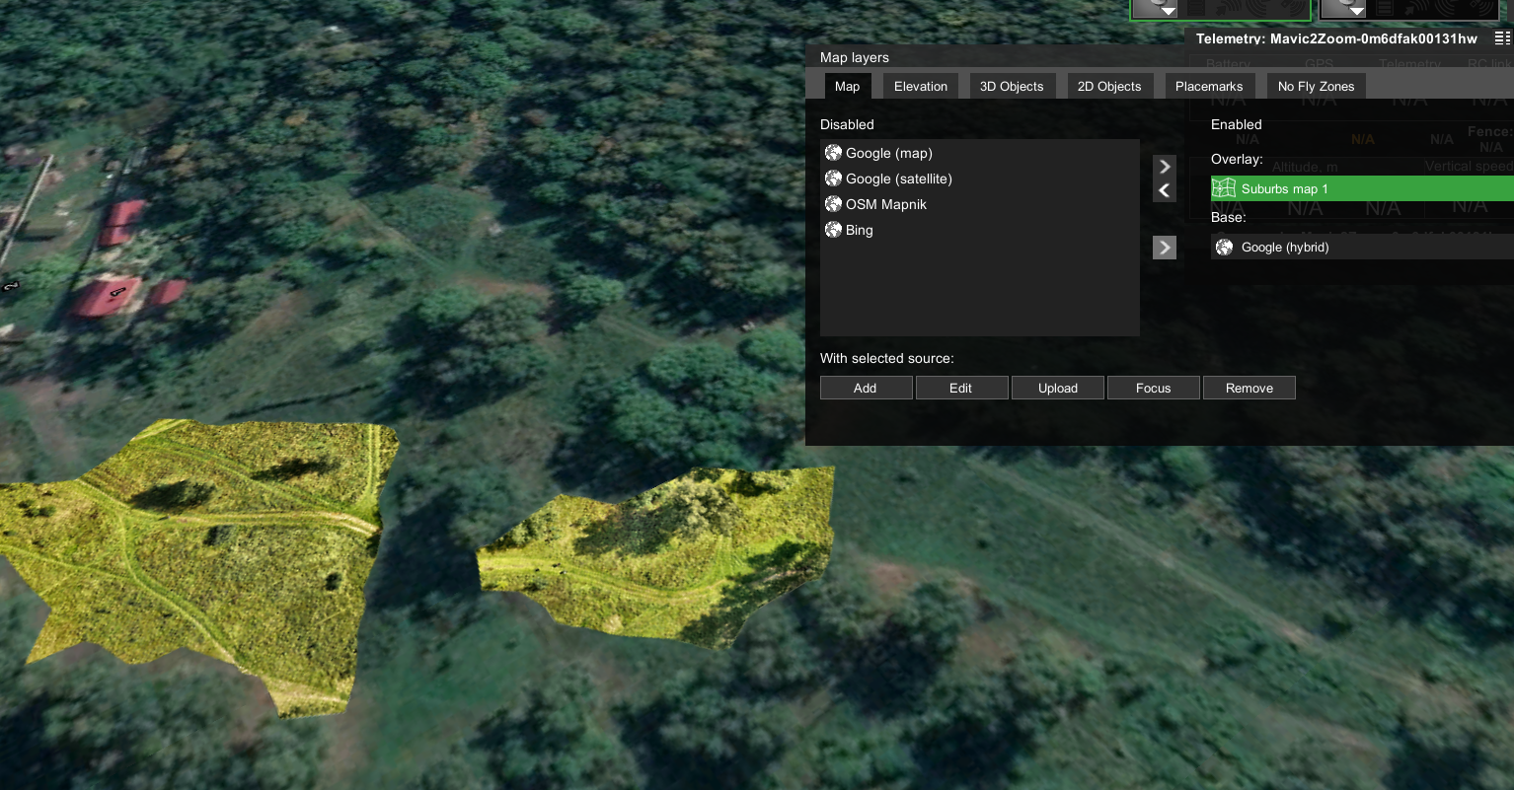The image size is (1514, 790).
Task: Open the first vehicle's dropdown arrow
Action: [1169, 11]
